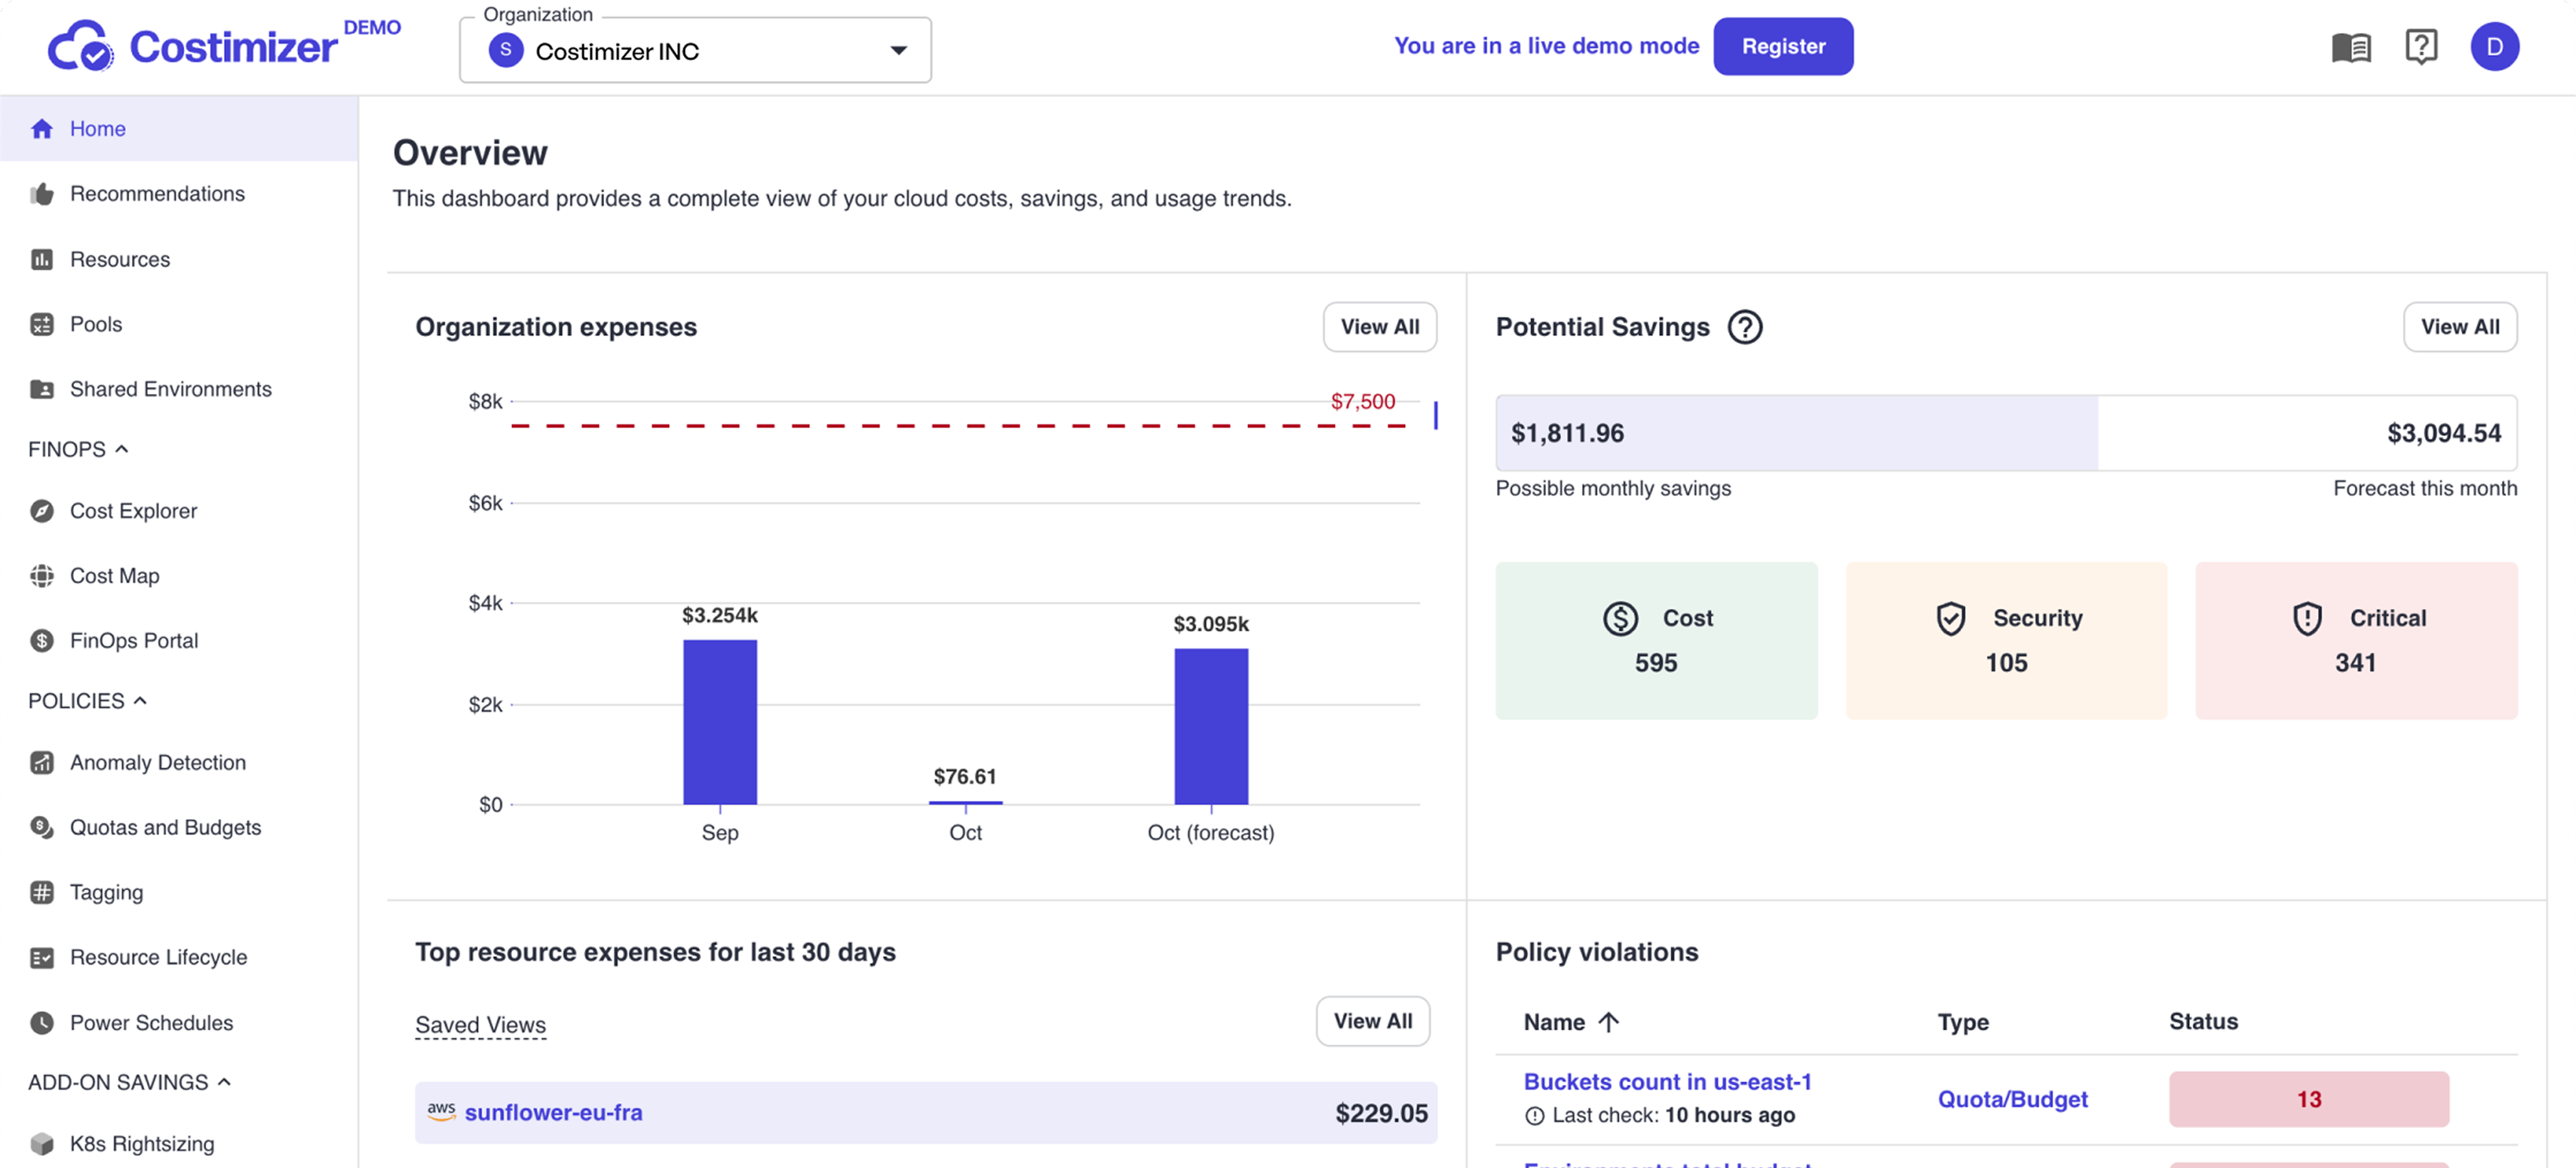Click the Critical 341 recommendations card
This screenshot has width=2576, height=1168.
(2355, 640)
